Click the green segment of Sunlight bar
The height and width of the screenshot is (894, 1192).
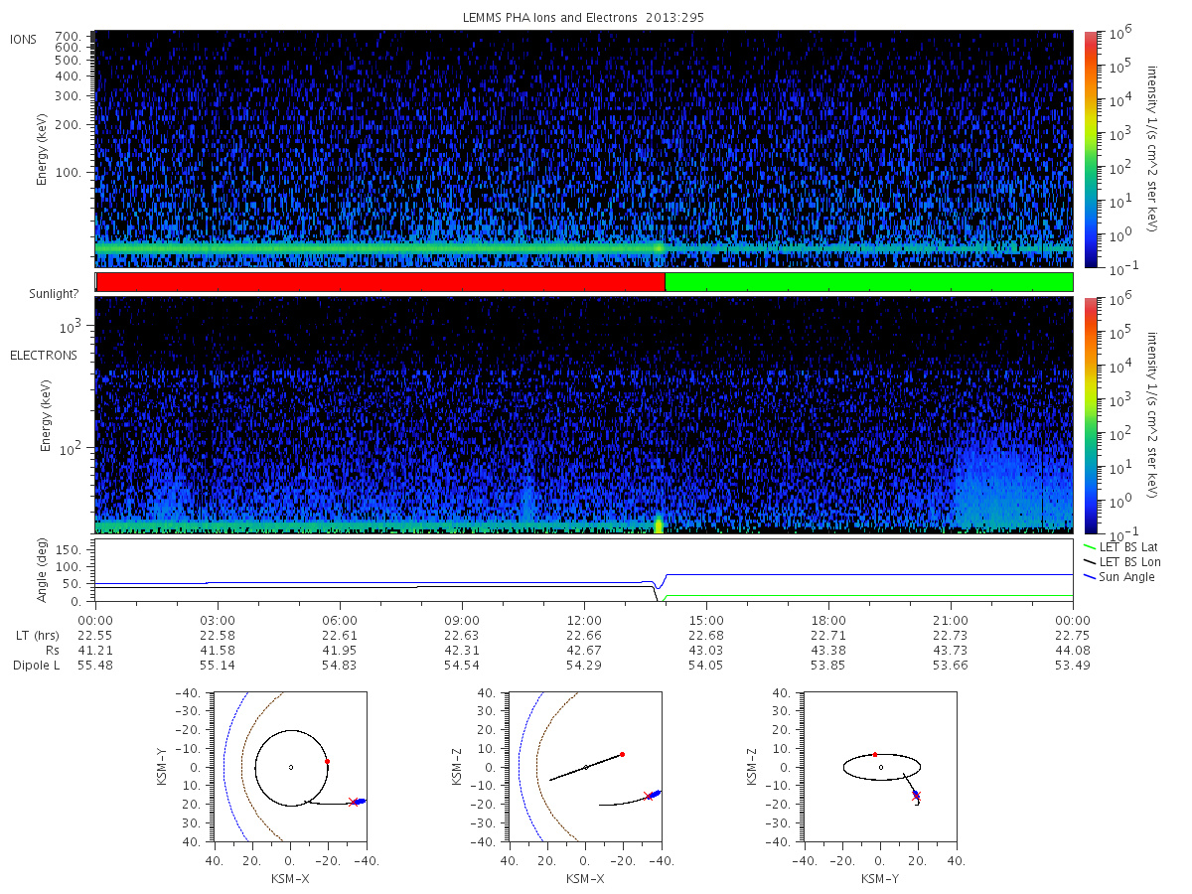(869, 282)
